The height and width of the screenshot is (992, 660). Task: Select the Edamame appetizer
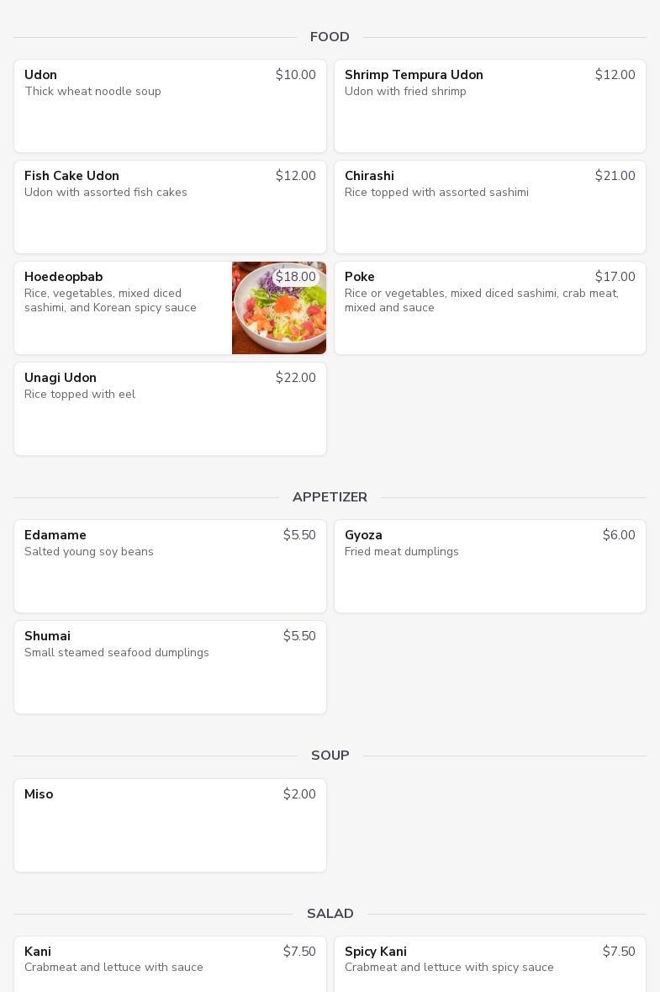coord(170,566)
